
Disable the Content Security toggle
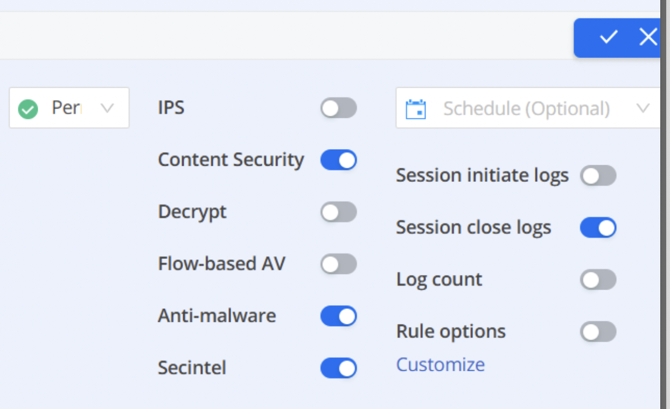(339, 160)
